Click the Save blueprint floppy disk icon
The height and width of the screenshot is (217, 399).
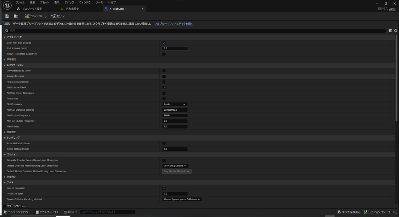point(7,16)
